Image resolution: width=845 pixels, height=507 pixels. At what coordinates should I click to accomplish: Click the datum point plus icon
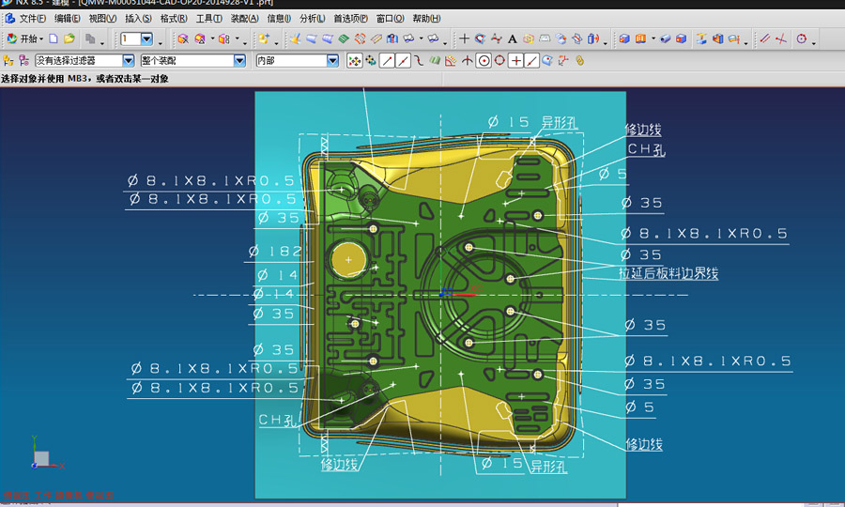click(464, 39)
